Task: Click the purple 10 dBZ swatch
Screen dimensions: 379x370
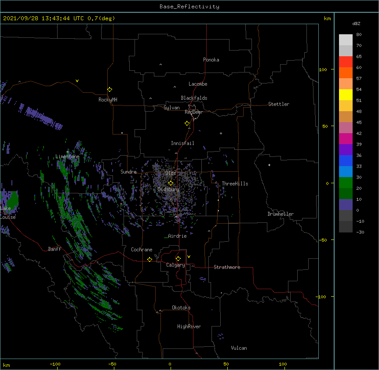Action: (x=346, y=205)
